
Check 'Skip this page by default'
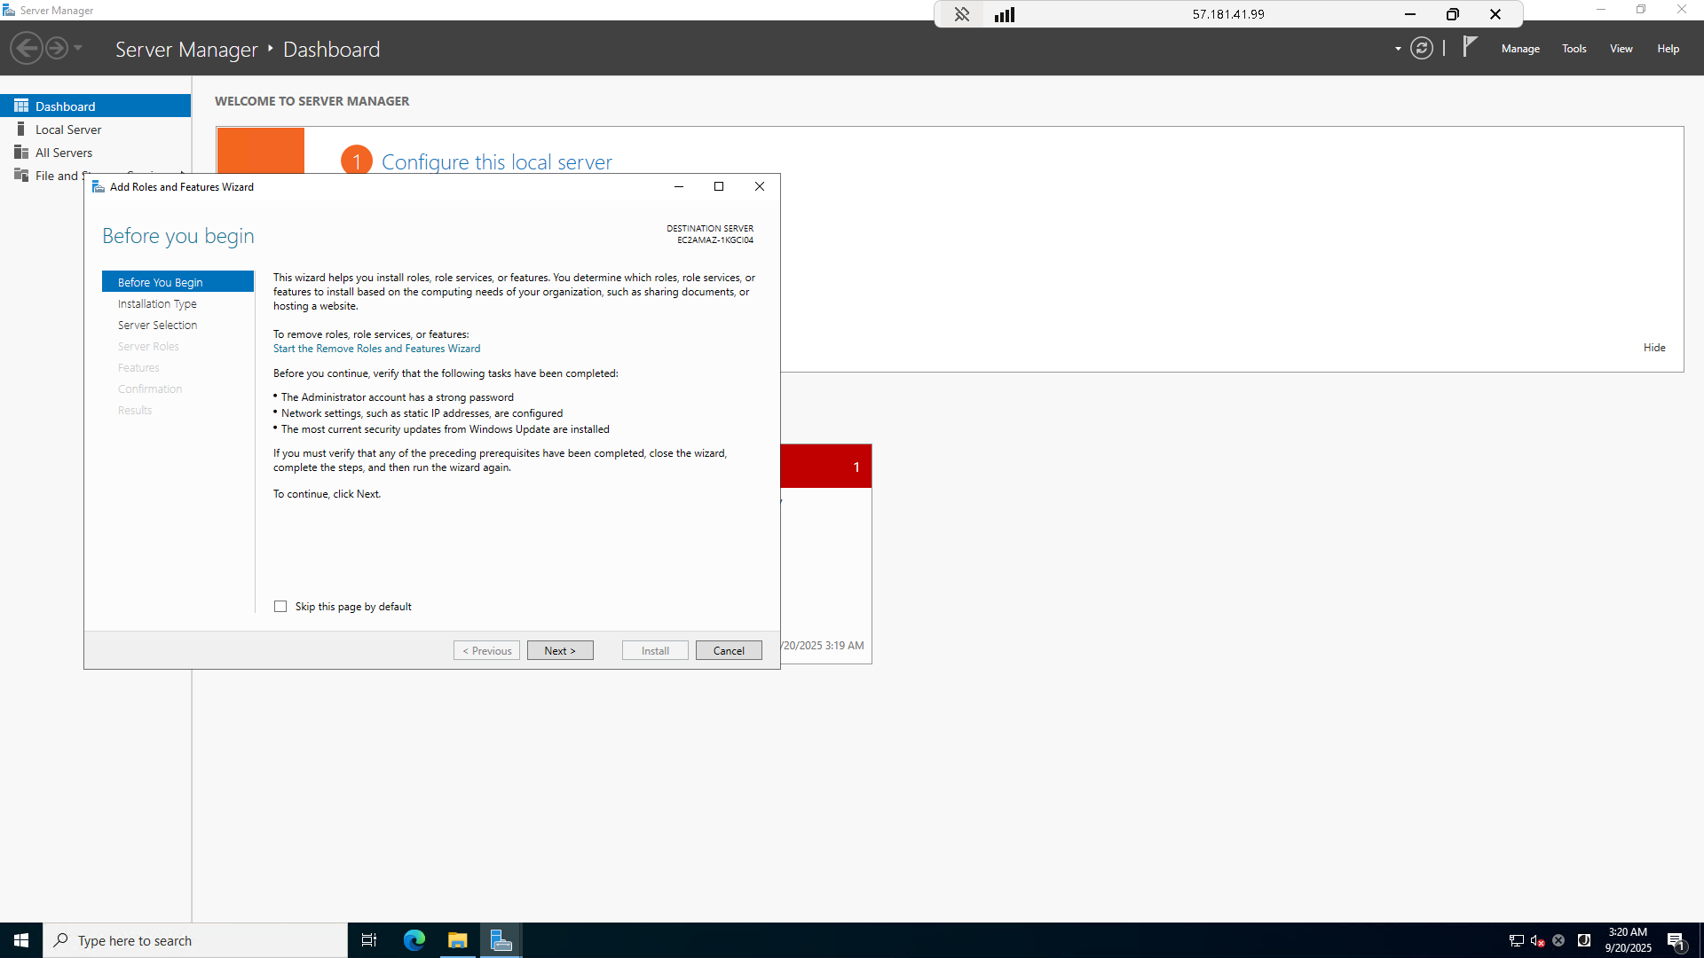click(280, 607)
